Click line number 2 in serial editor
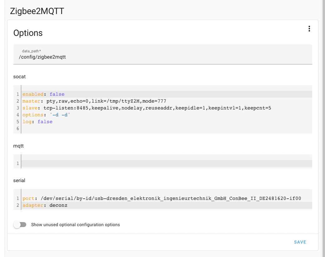 point(18,205)
